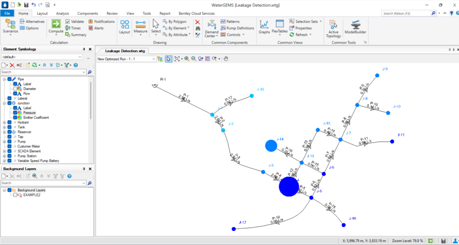Toggle the Customer Meter checkbox

coord(10,146)
